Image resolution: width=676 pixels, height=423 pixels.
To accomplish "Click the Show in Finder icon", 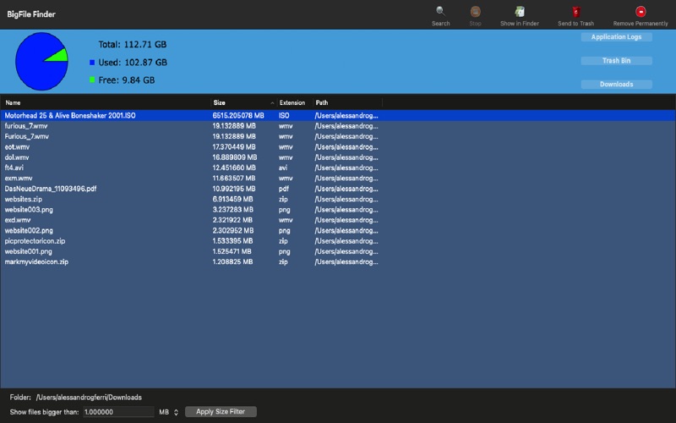I will [520, 11].
